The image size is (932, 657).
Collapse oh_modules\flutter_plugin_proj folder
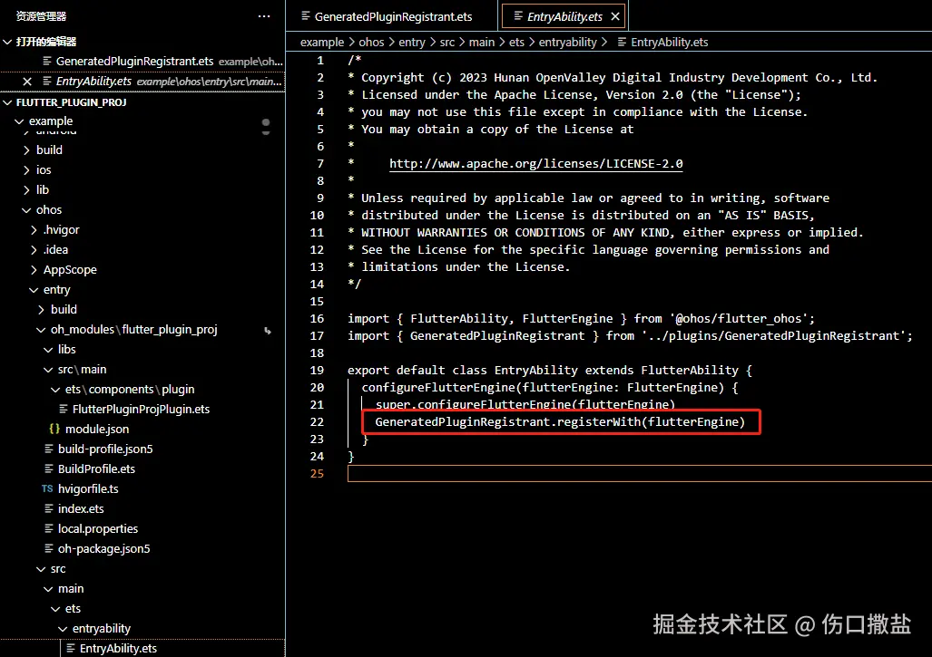click(41, 329)
